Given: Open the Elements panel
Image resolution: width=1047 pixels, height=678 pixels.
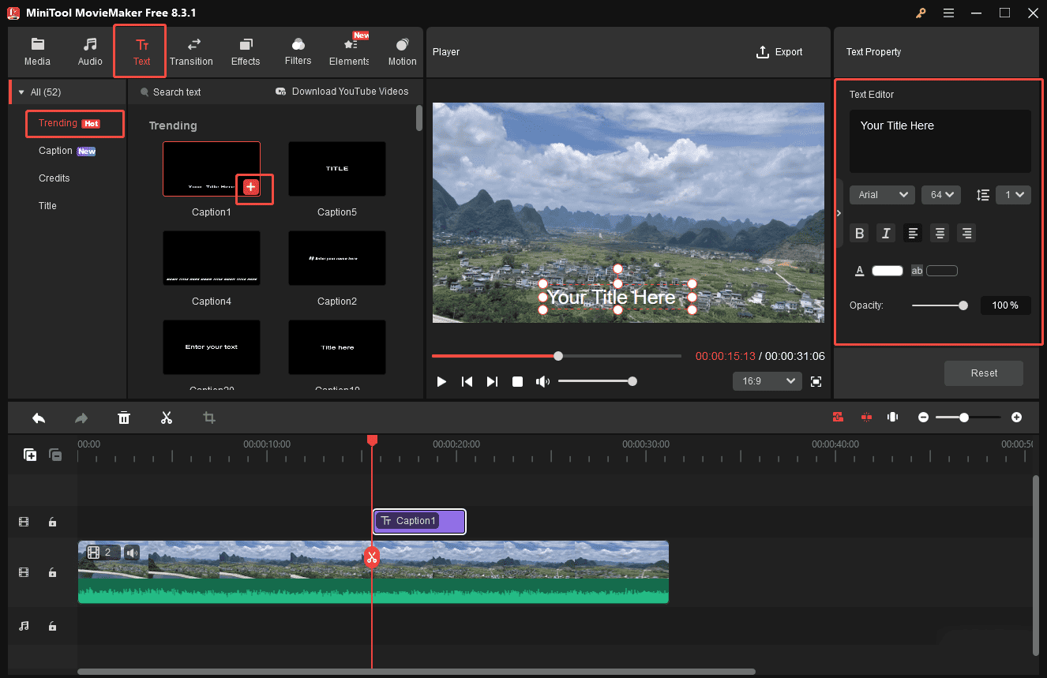Looking at the screenshot, I should point(348,51).
